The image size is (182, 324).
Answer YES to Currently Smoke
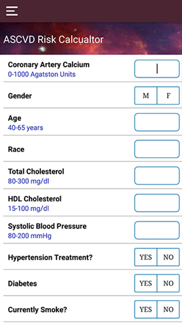point(146,310)
